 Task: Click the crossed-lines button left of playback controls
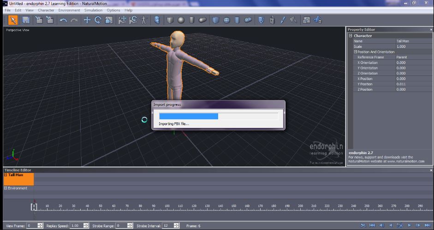coord(363,225)
